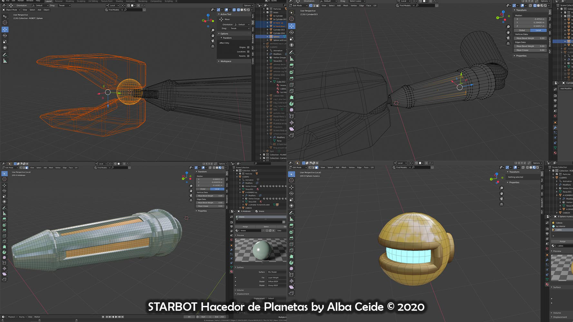Select Select Box tool in 6 Antebrazo viewport

pos(5,174)
